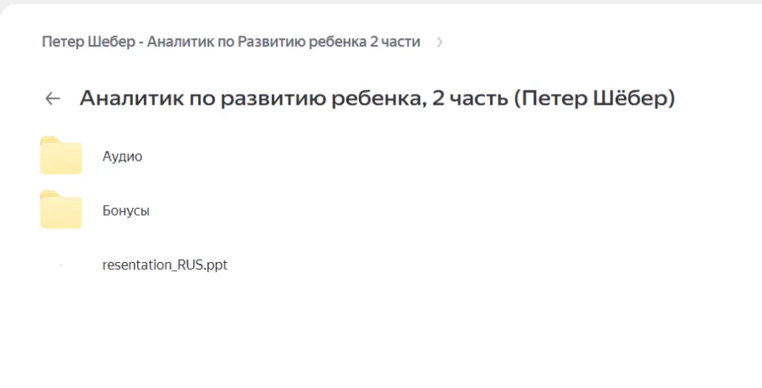Navigate to parent folder via top breadcrumb

click(x=230, y=42)
